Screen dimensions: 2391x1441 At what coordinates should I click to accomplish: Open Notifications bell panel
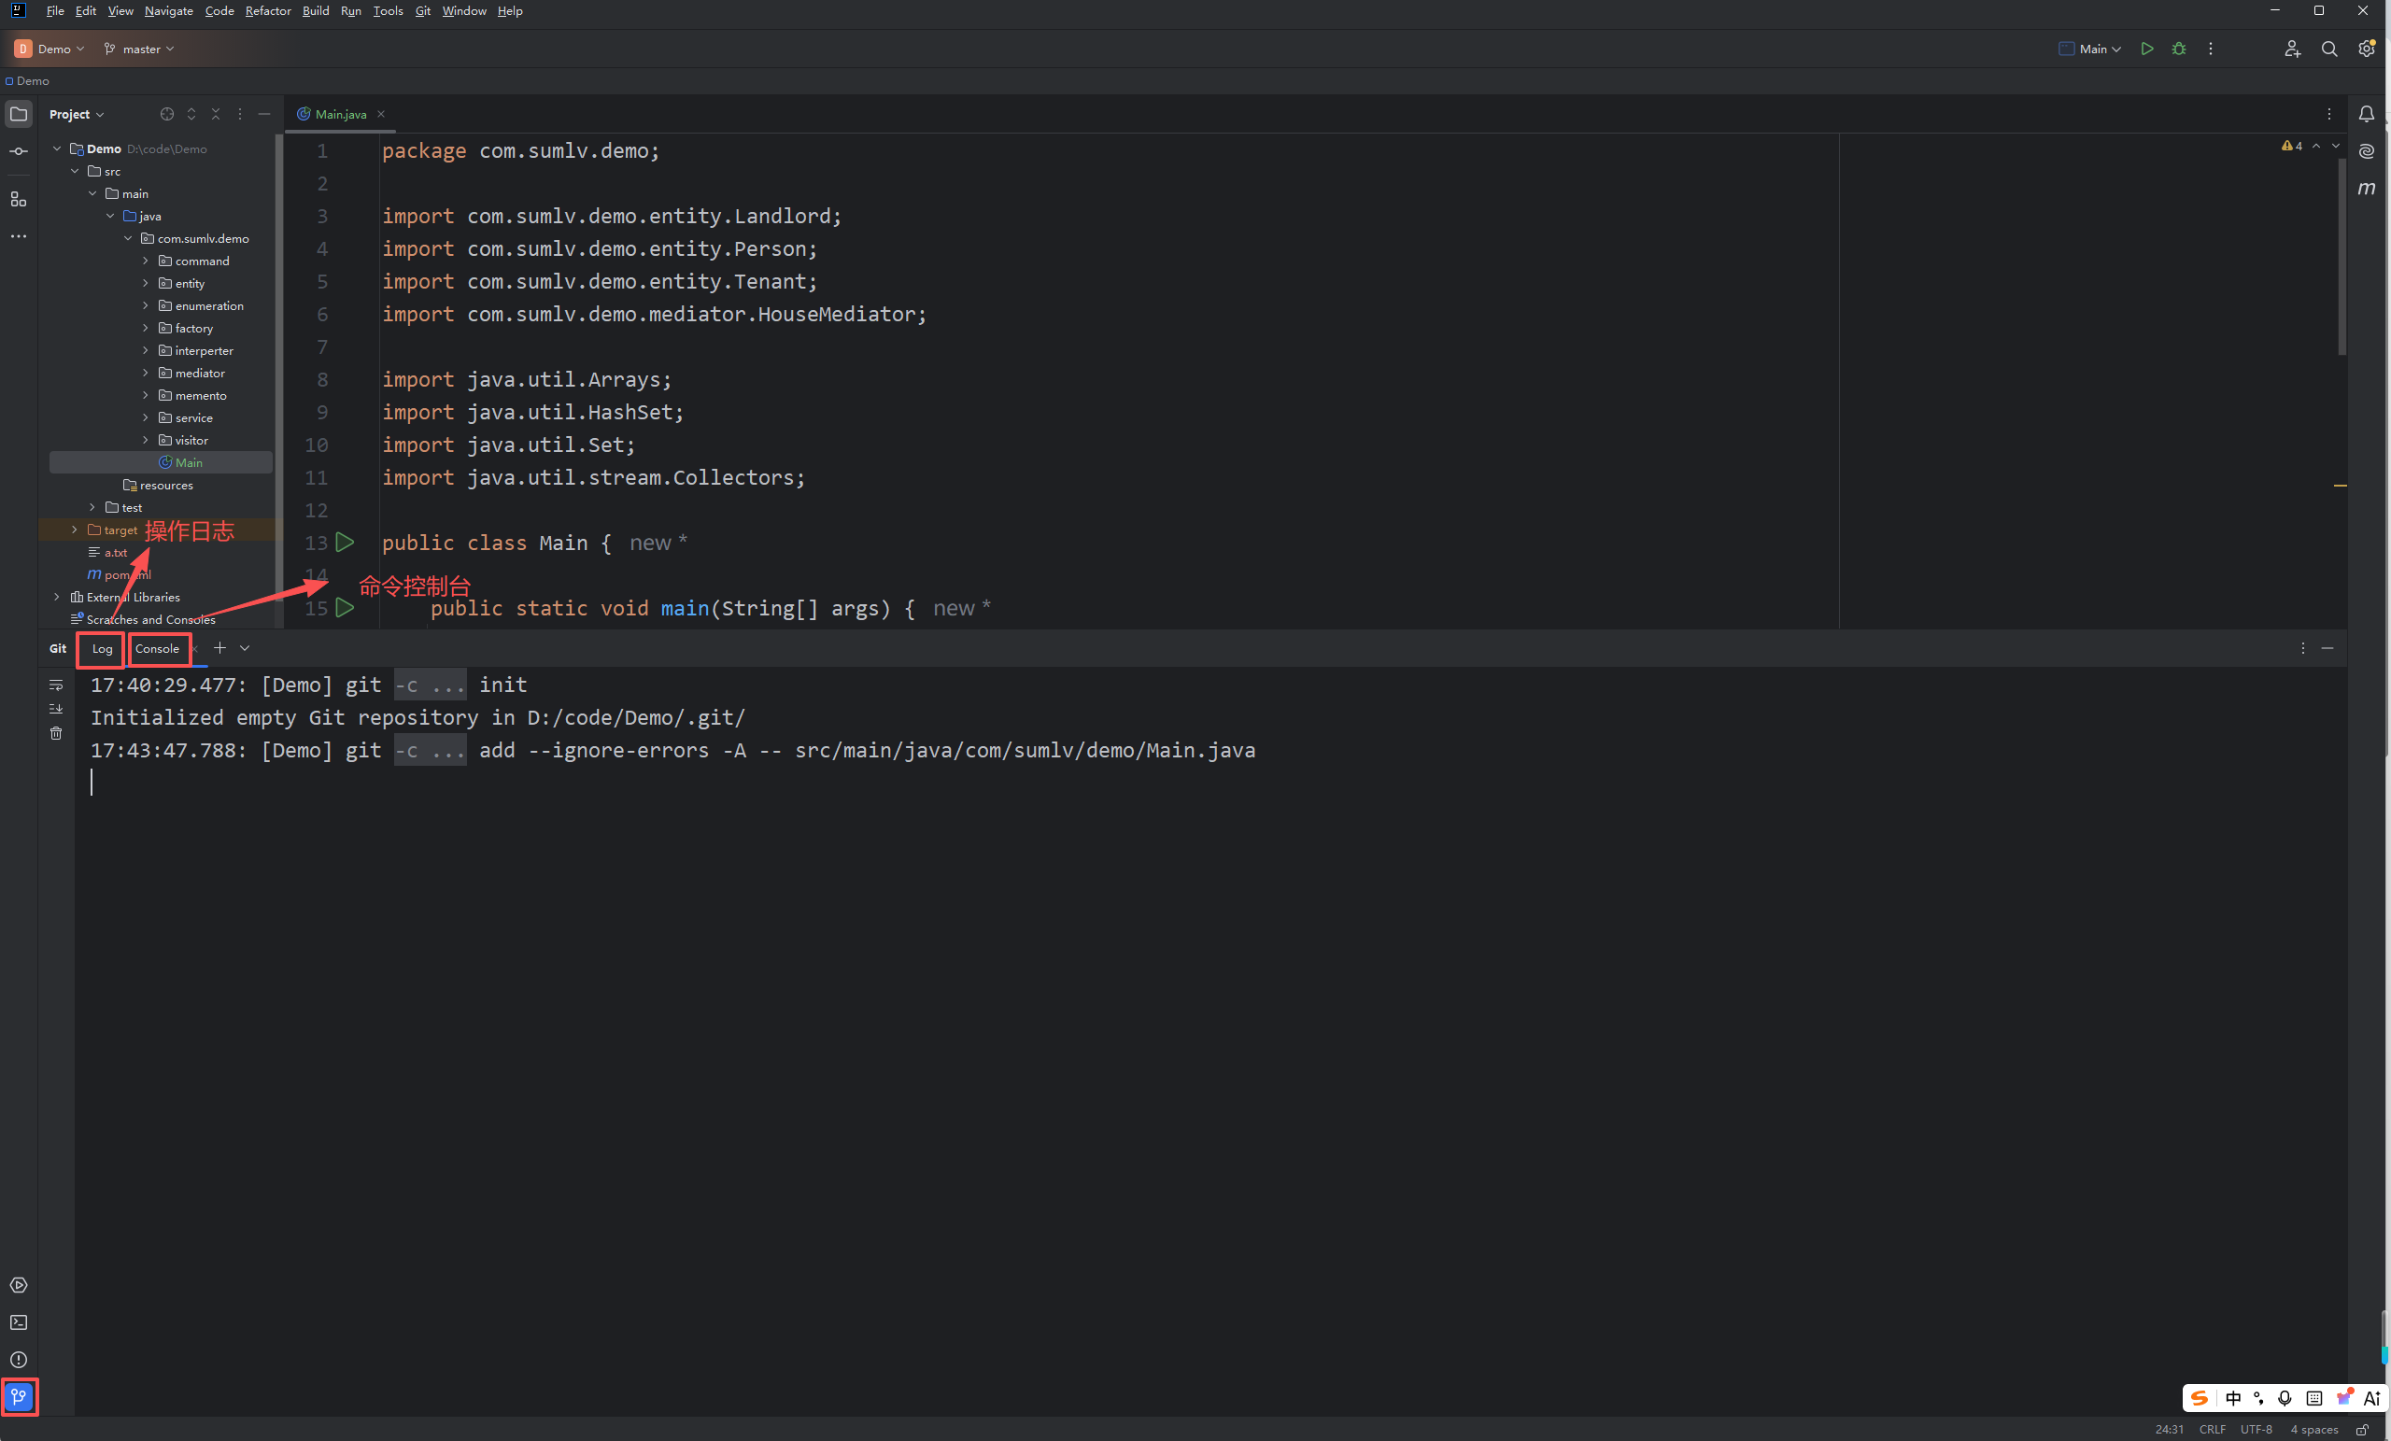(x=2367, y=114)
